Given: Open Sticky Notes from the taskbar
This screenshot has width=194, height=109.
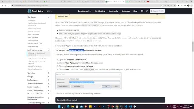Looking at the screenshot, I should 90,107.
